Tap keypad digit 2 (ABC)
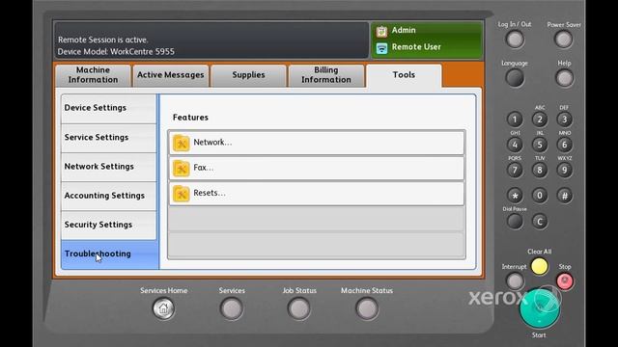Viewport: 618px width, 347px height. [540, 120]
